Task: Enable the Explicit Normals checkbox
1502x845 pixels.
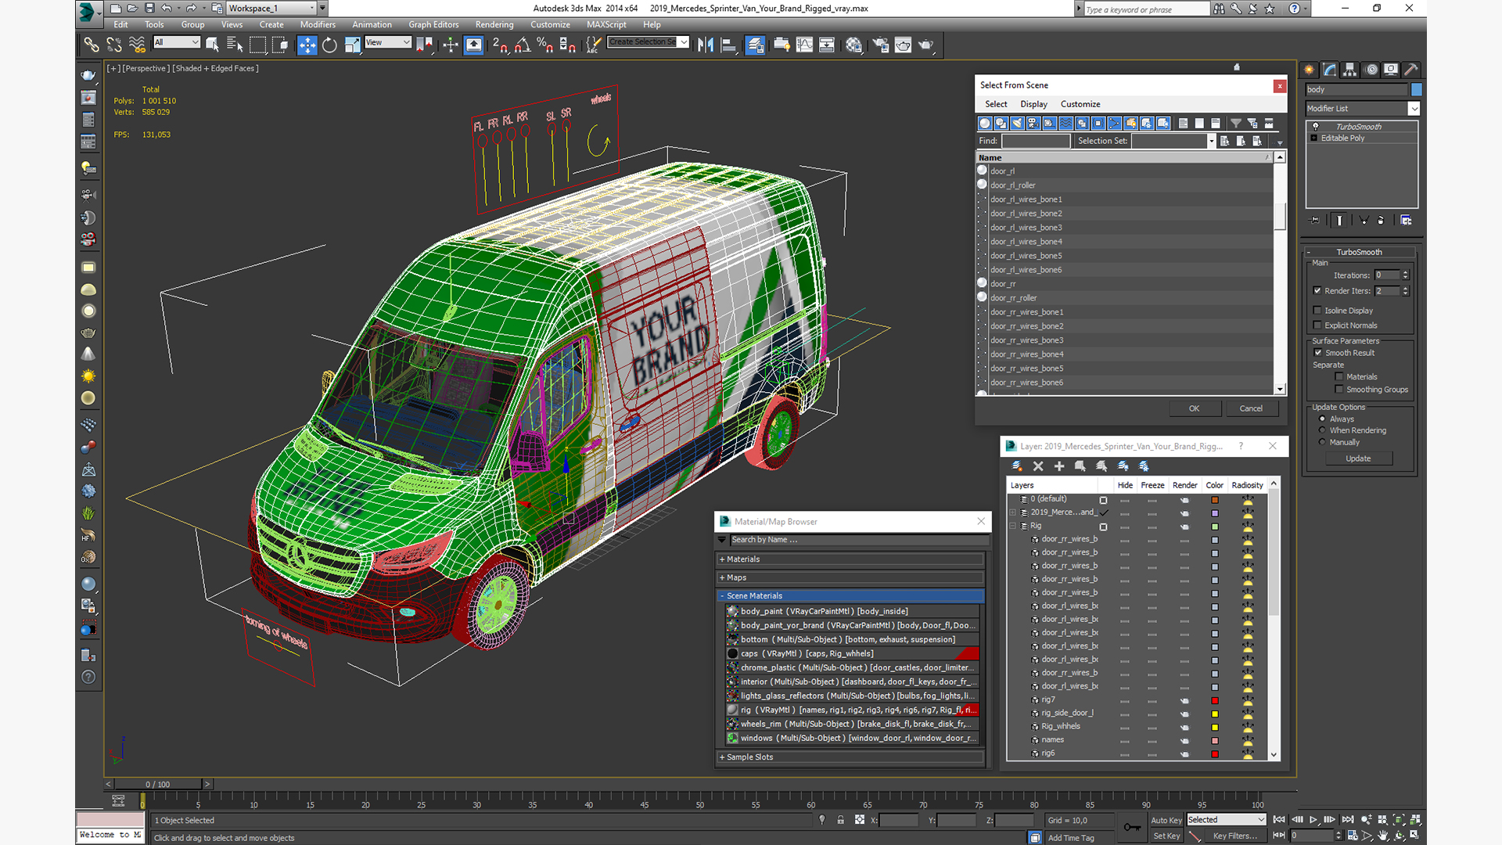Action: point(1317,325)
